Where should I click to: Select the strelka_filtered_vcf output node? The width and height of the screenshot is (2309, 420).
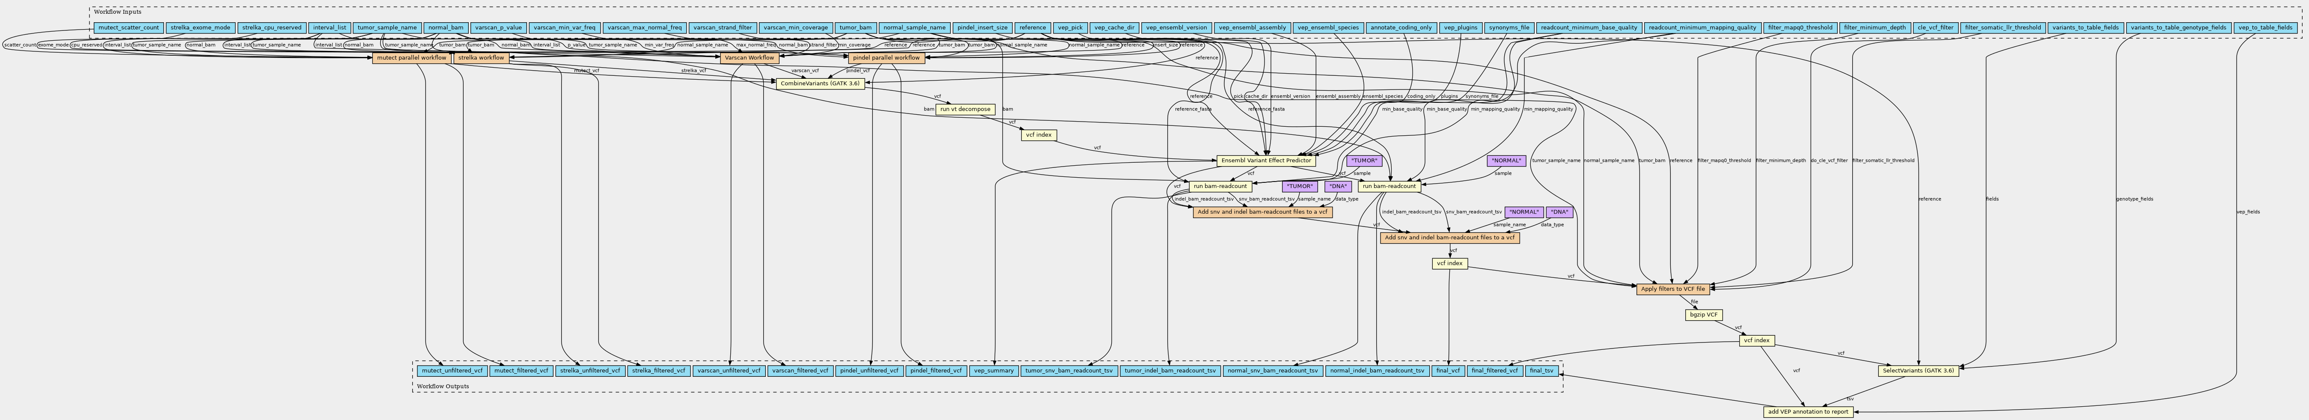click(x=659, y=370)
